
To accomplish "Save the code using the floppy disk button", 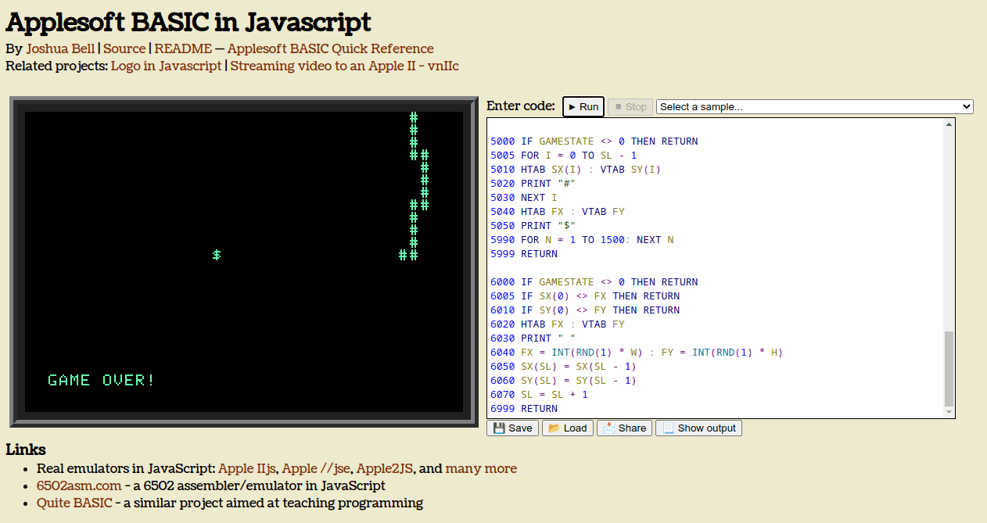I will [512, 428].
